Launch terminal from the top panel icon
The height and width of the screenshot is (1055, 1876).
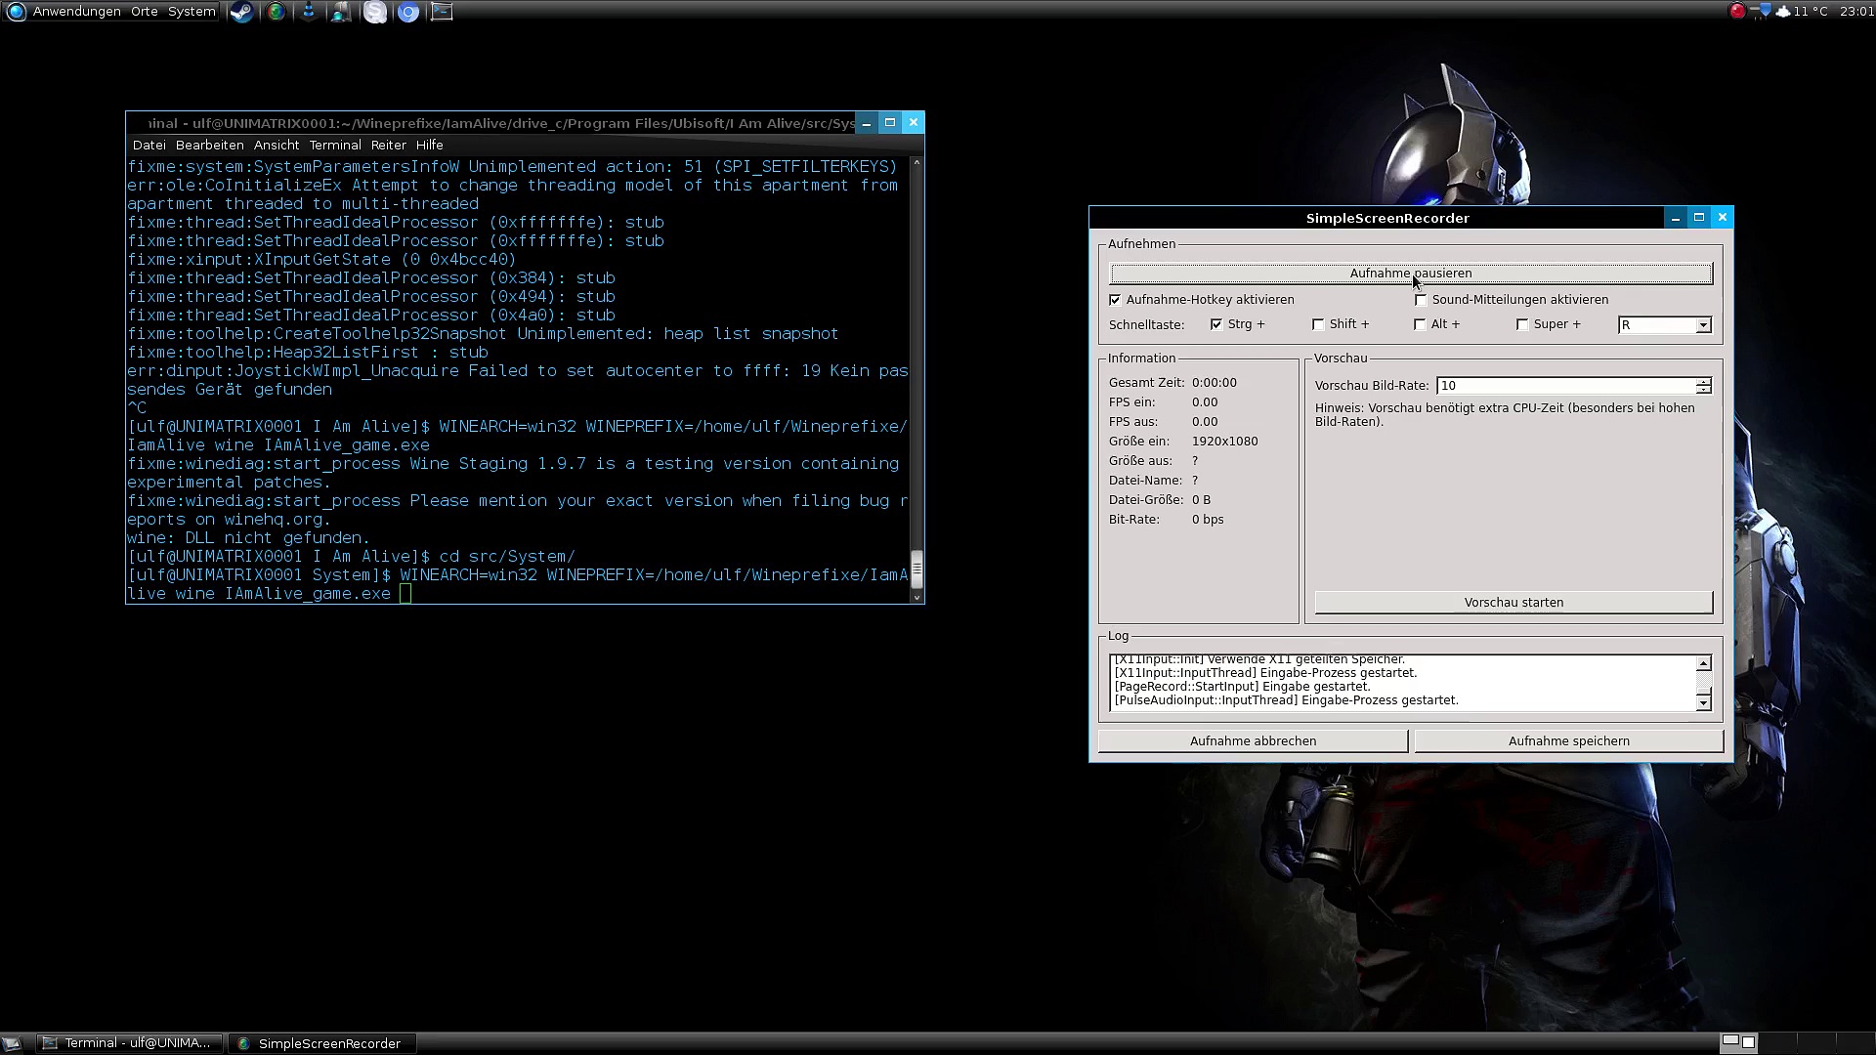[442, 12]
